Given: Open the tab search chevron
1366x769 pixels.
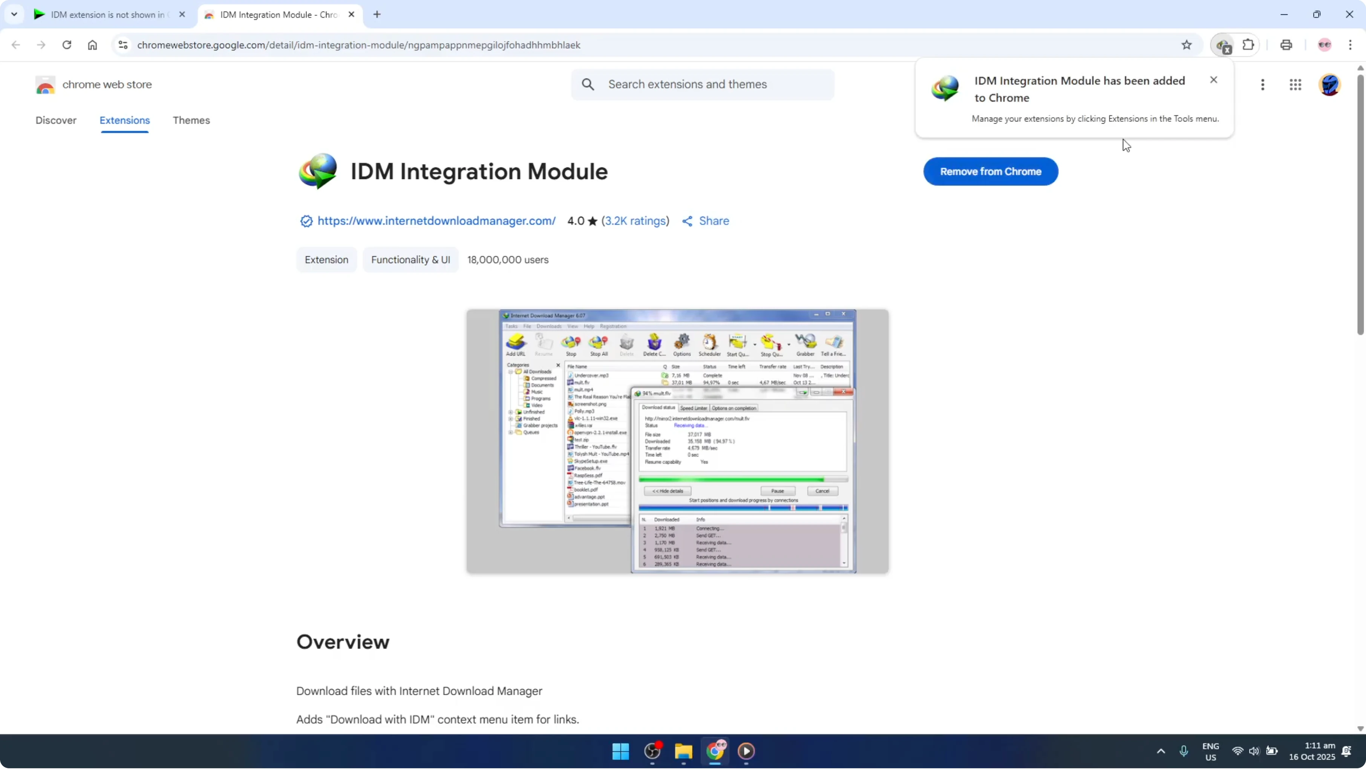Looking at the screenshot, I should (x=14, y=14).
